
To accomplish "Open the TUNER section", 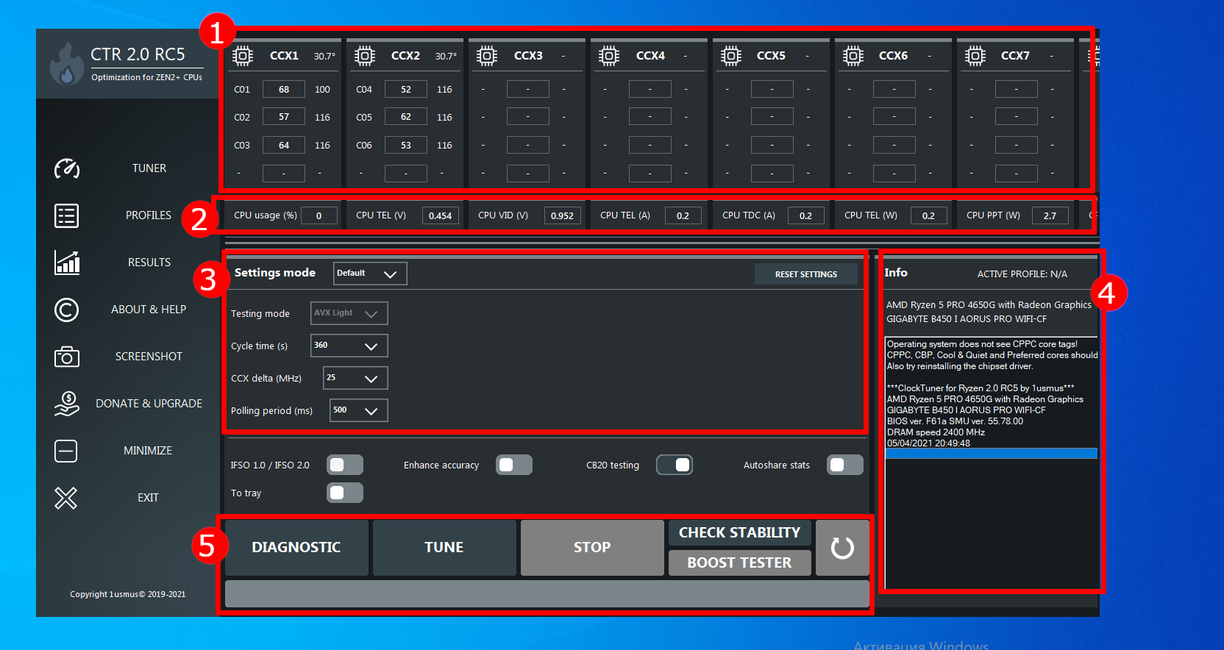I will coord(149,168).
